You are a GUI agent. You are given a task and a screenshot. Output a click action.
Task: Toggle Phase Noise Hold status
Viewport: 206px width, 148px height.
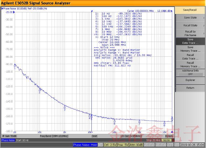click(85, 145)
